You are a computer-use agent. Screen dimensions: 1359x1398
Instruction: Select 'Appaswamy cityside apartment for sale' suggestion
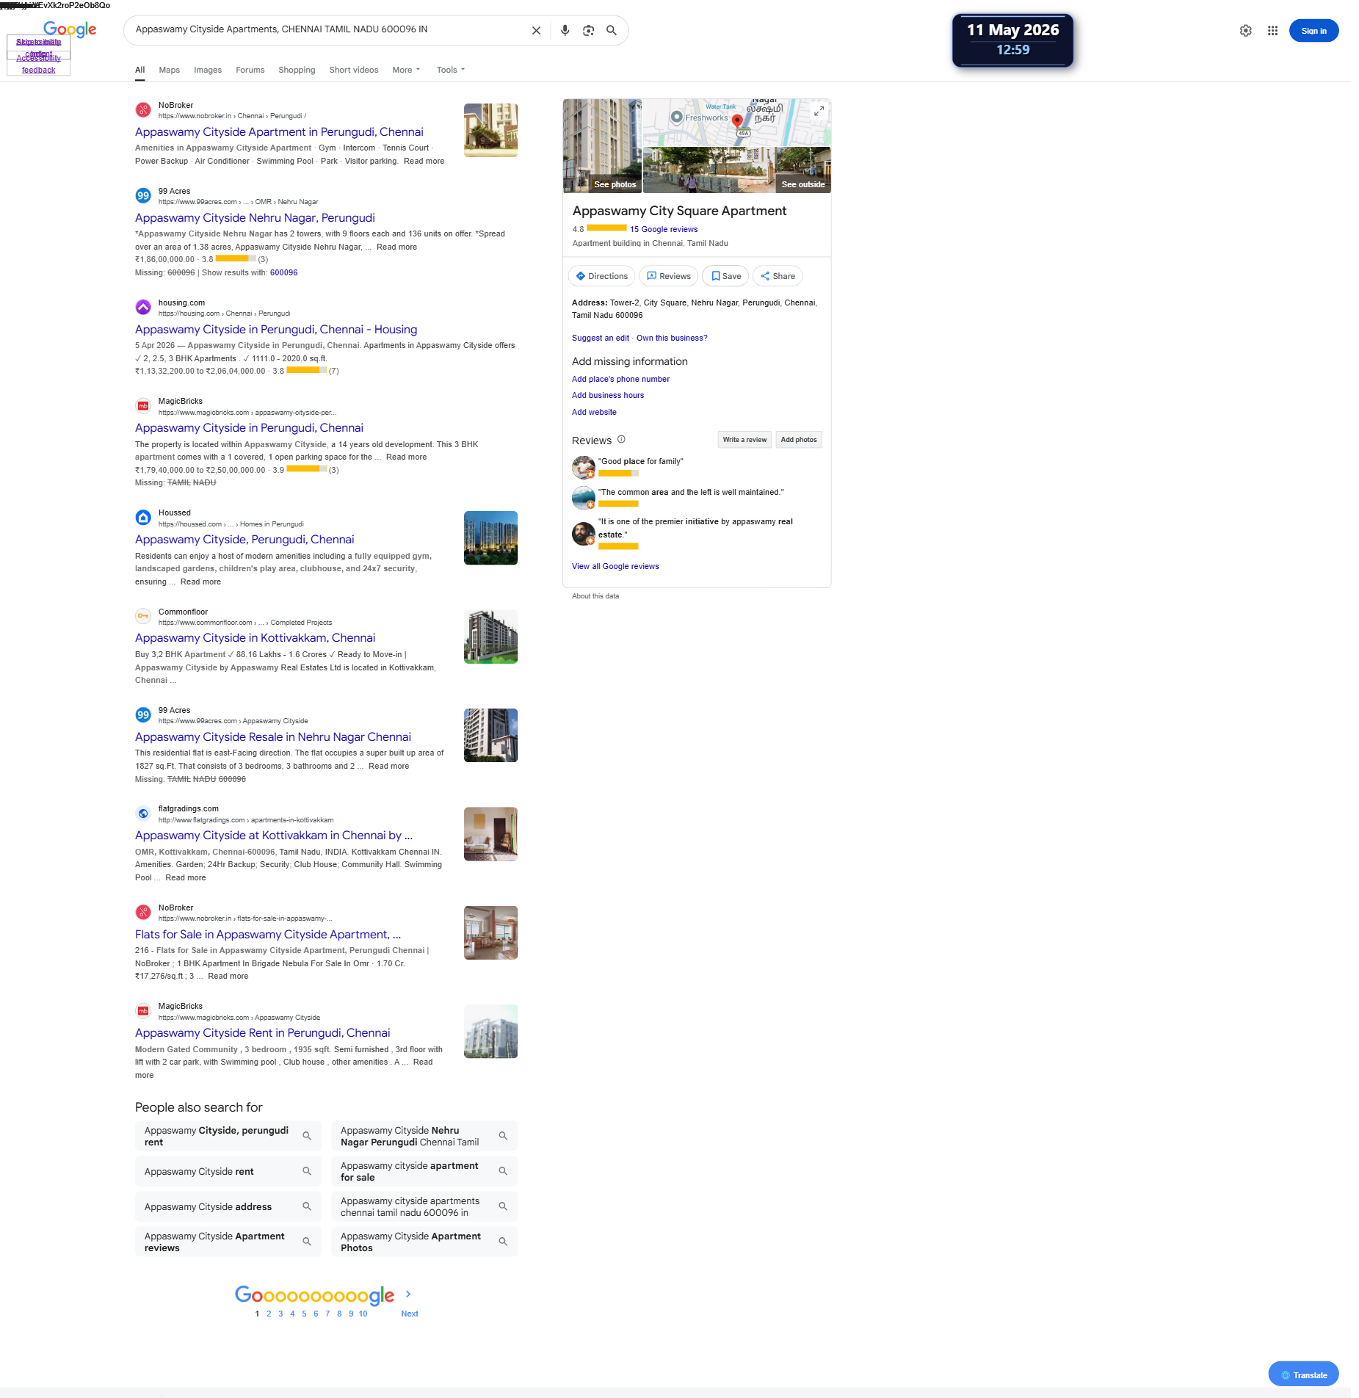[x=424, y=1172]
